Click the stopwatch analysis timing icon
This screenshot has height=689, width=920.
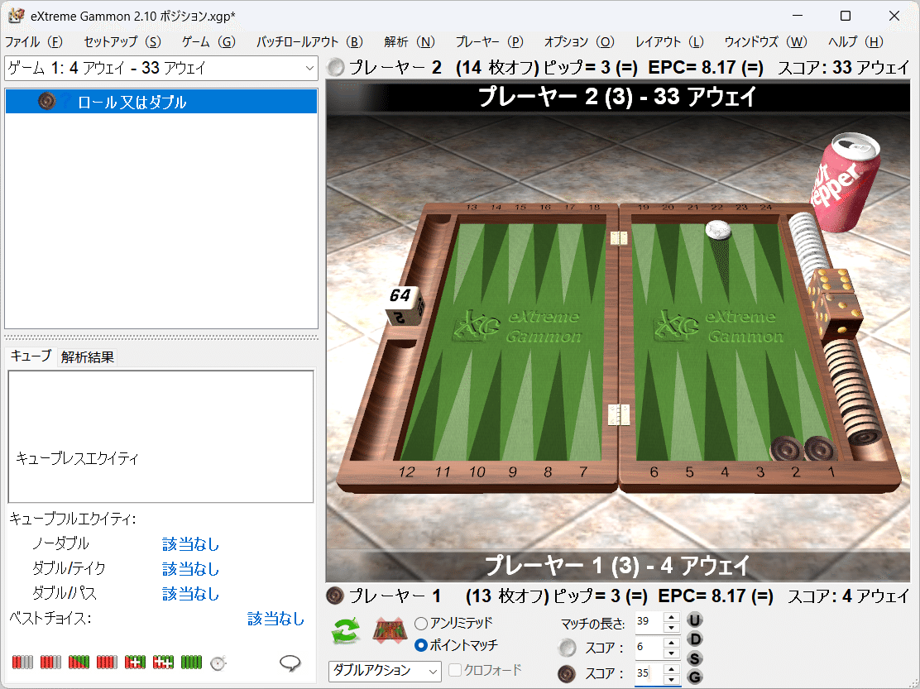217,662
